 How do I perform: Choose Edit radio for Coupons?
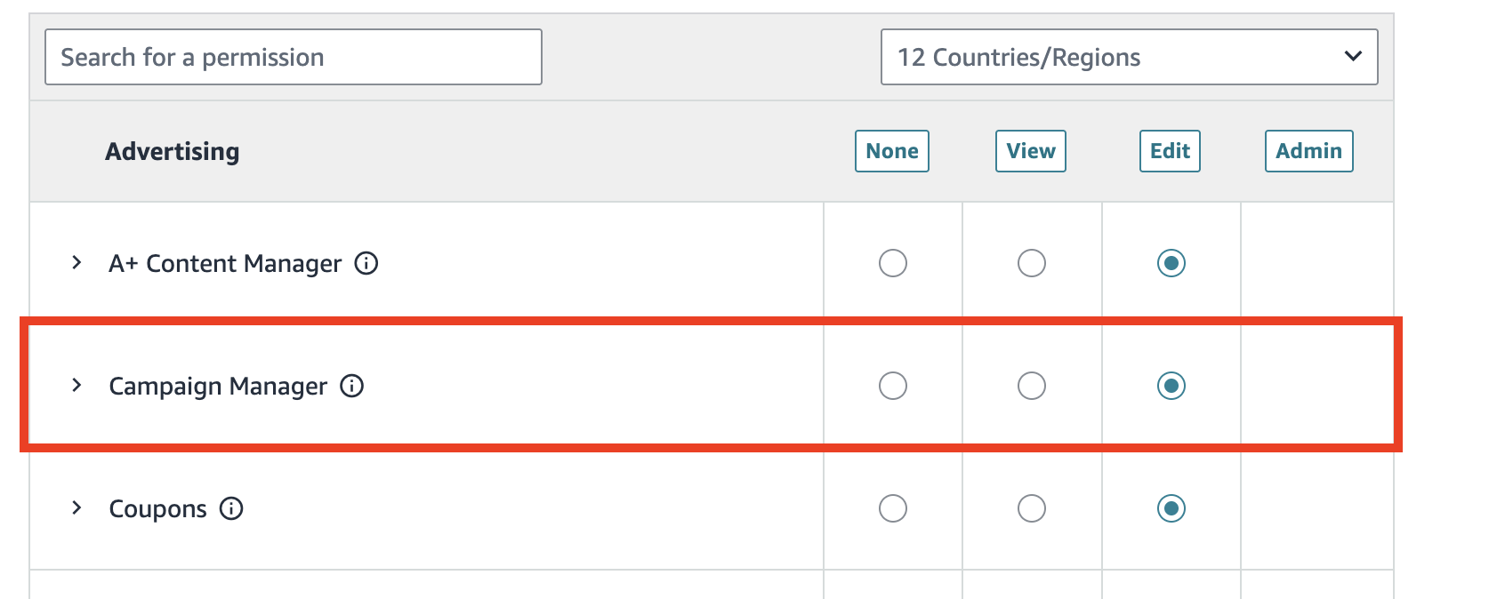[x=1171, y=508]
